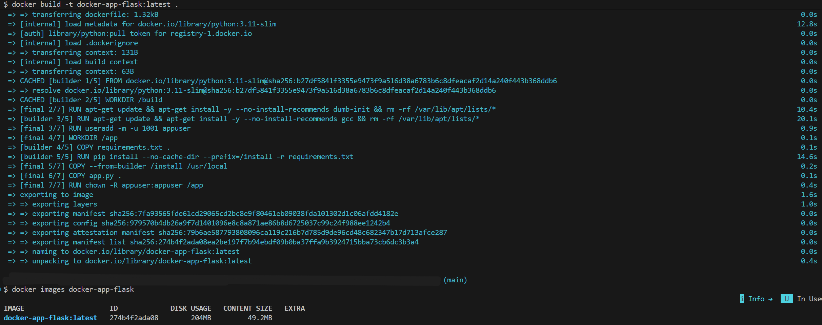The width and height of the screenshot is (822, 325).
Task: Click the 12.8s load metadata timing
Action: click(x=807, y=24)
